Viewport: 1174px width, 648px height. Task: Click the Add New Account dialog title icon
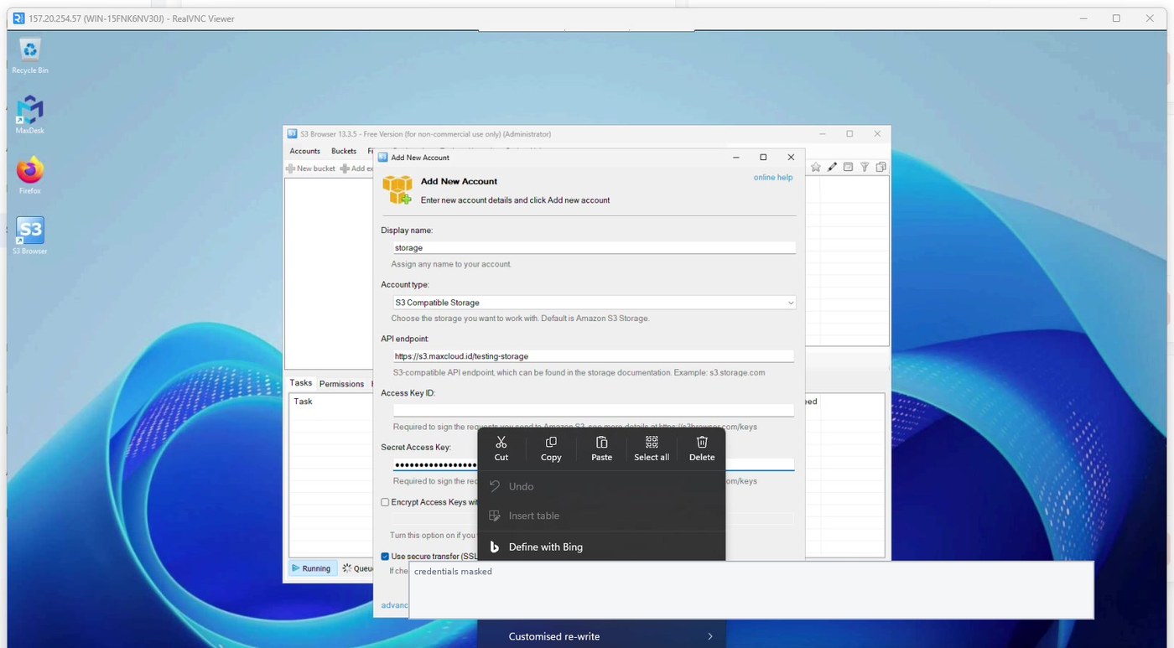(x=382, y=158)
